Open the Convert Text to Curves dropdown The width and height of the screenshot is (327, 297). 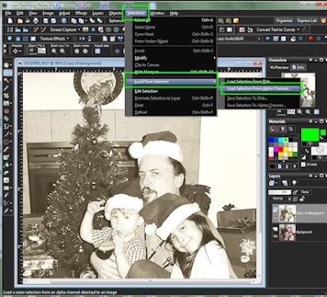click(298, 29)
